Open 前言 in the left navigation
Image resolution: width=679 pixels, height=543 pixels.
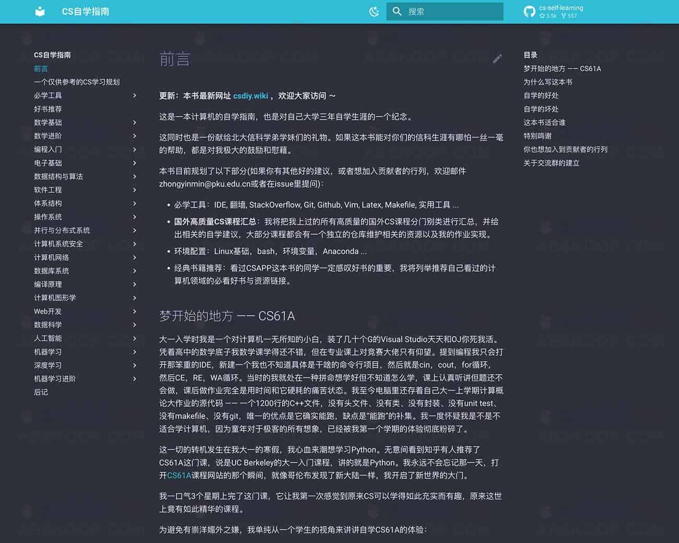pyautogui.click(x=41, y=68)
